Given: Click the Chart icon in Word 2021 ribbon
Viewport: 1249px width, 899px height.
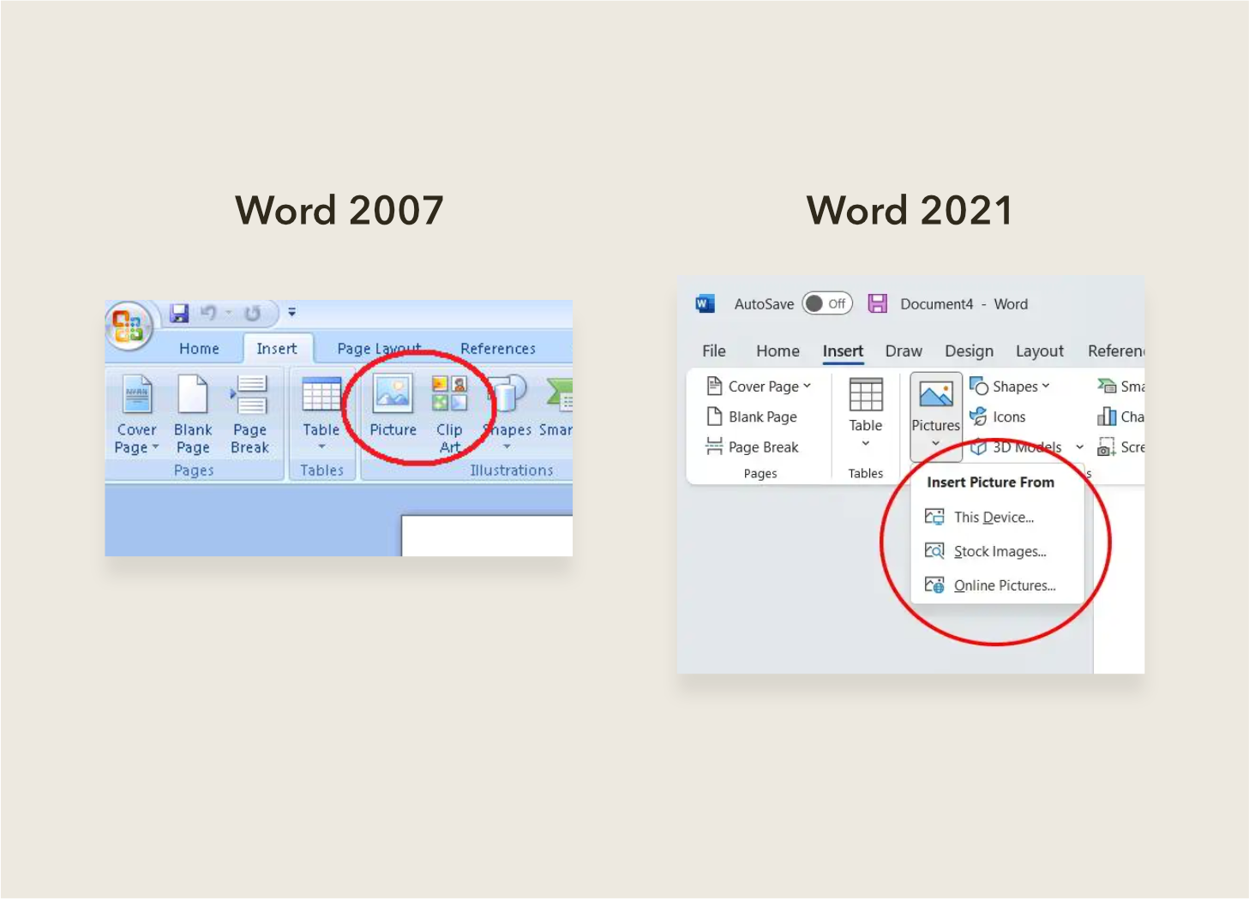Looking at the screenshot, I should (x=1106, y=417).
